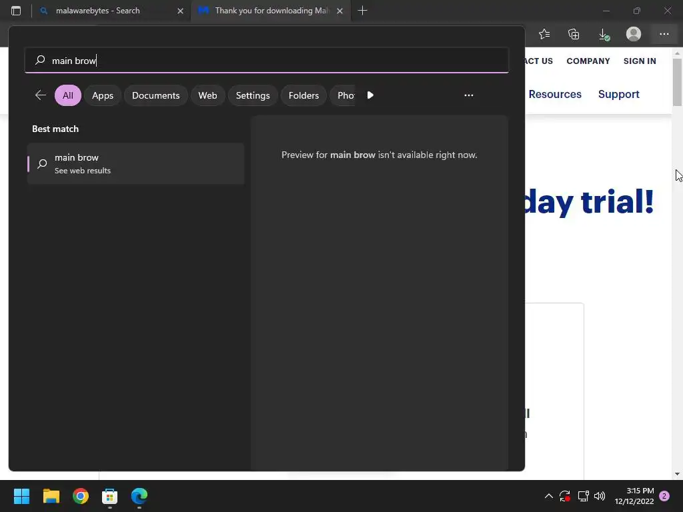Click the sync status tray icon
Viewport: 683px width, 512px height.
(565, 496)
